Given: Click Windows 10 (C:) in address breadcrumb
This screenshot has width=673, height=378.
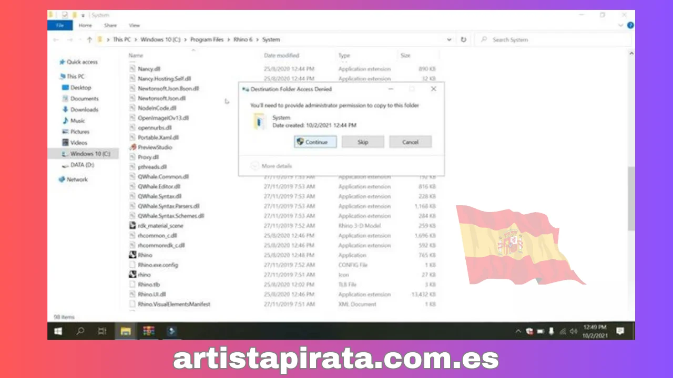Looking at the screenshot, I should [160, 40].
